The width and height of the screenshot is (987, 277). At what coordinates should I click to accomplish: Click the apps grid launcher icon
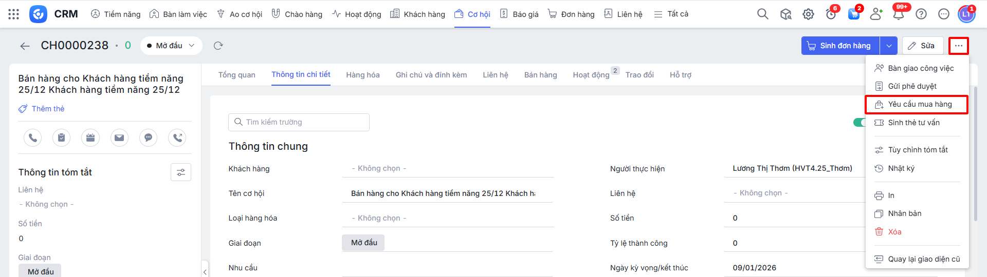pos(14,14)
